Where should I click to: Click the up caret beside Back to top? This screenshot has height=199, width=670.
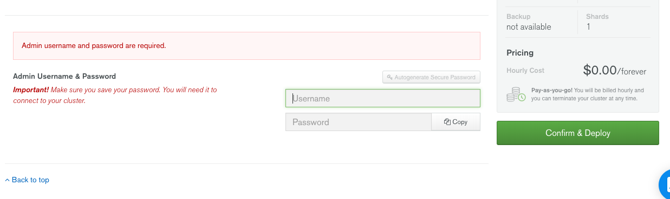pos(8,180)
